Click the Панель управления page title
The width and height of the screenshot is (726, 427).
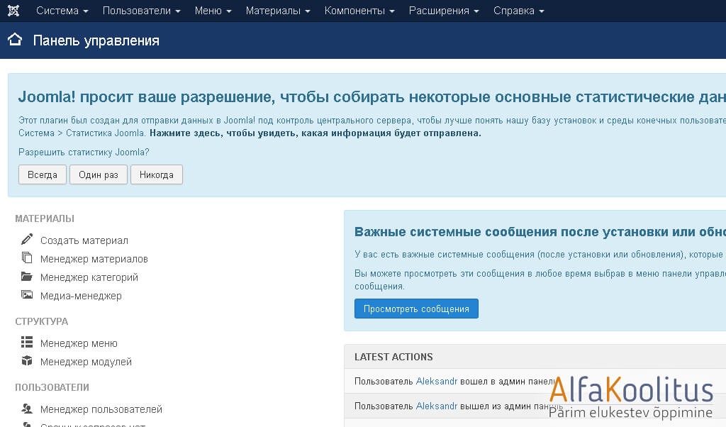point(96,40)
